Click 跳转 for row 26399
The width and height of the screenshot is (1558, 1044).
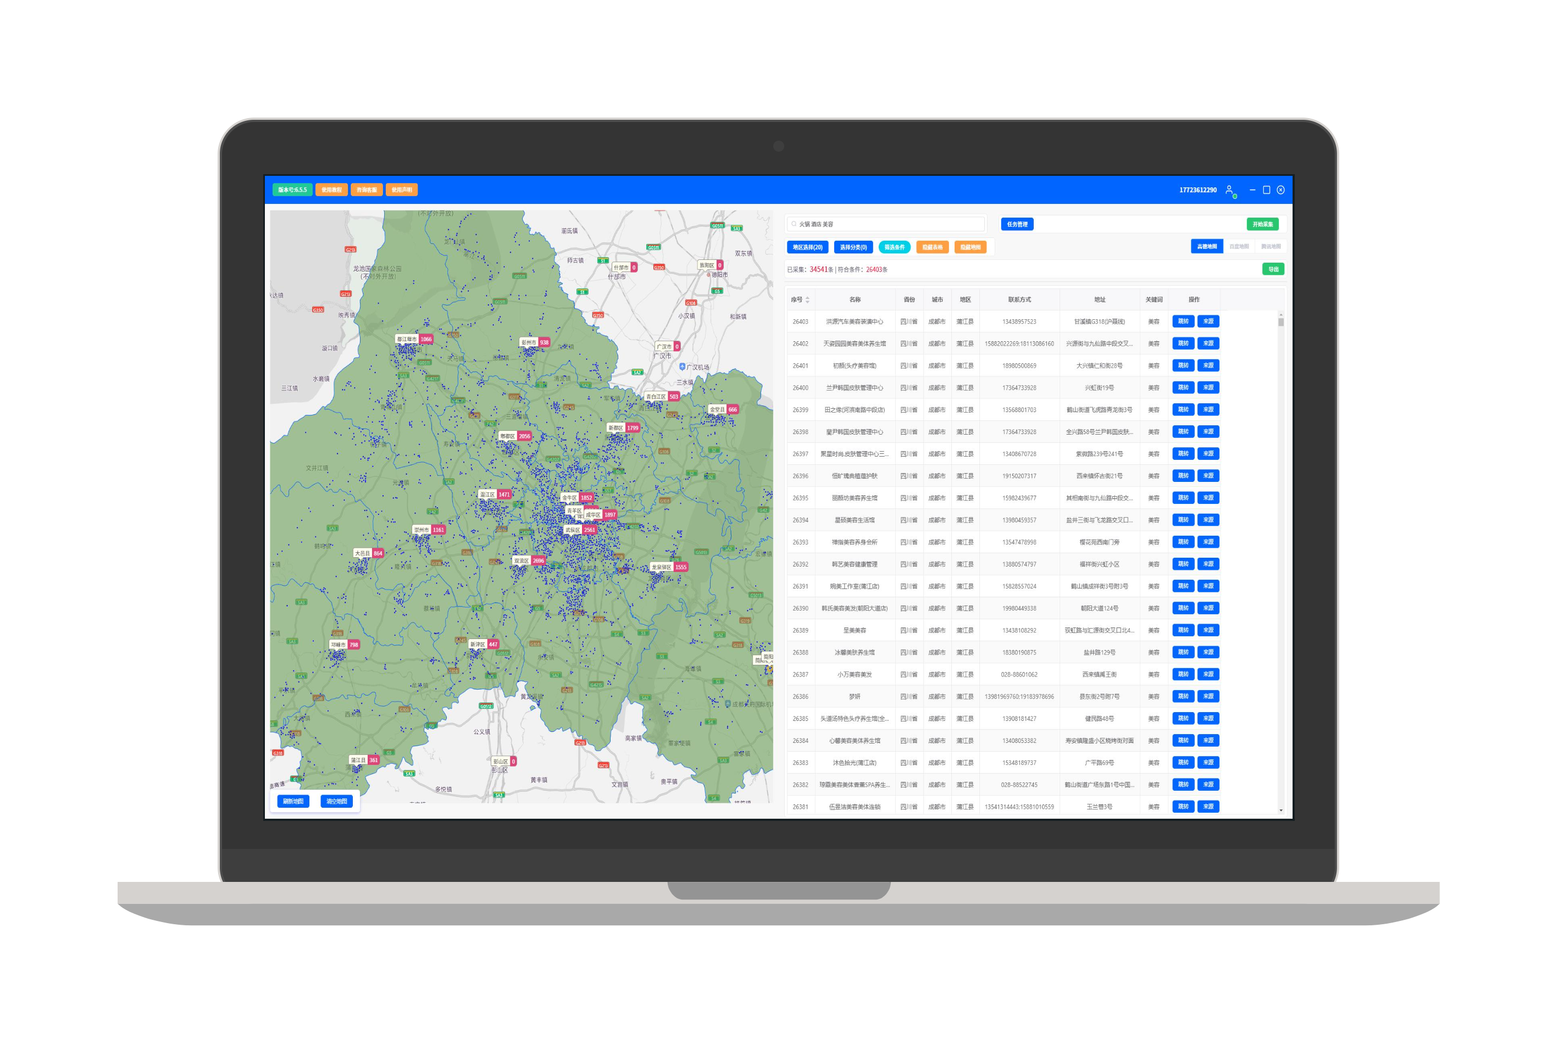click(x=1183, y=409)
